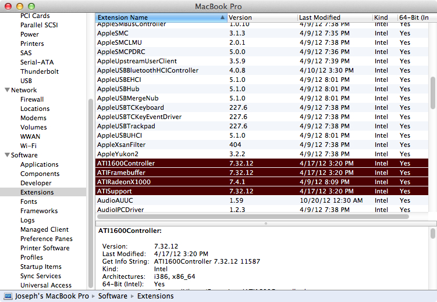Select Modems in the sidebar
The width and height of the screenshot is (437, 302).
[x=33, y=118]
